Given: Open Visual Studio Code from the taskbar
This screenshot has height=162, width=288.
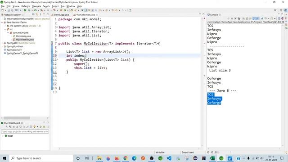Looking at the screenshot, I should (169, 158).
